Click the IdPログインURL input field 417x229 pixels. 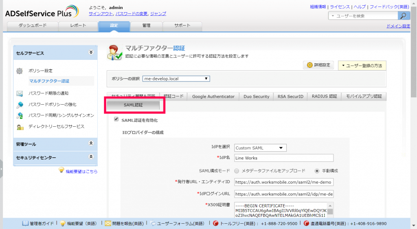[284, 194]
